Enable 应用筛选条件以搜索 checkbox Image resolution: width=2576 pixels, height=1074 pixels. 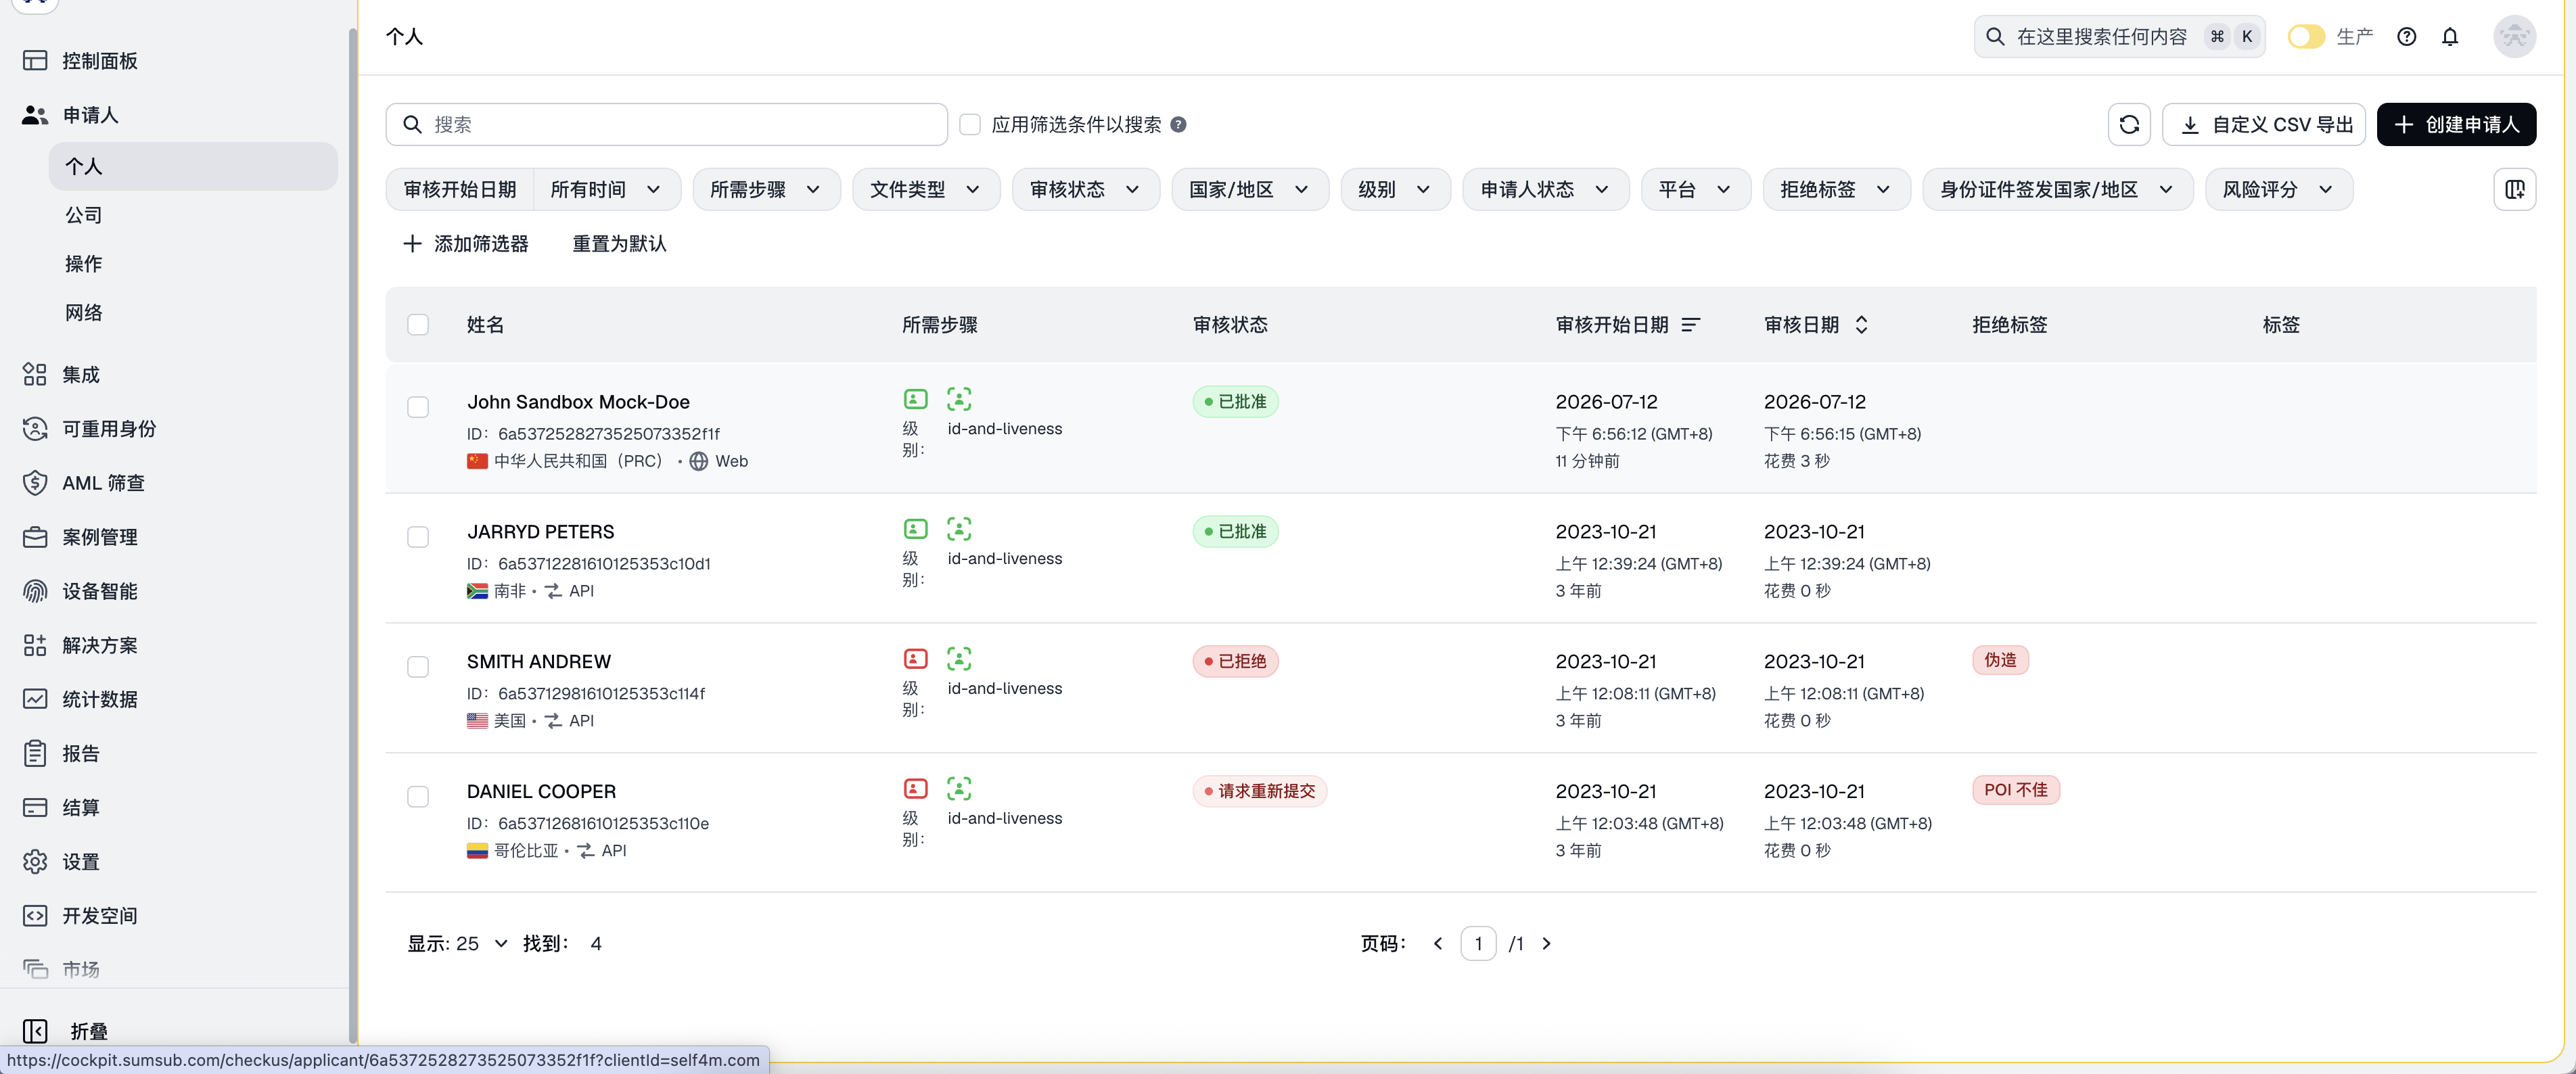(969, 125)
